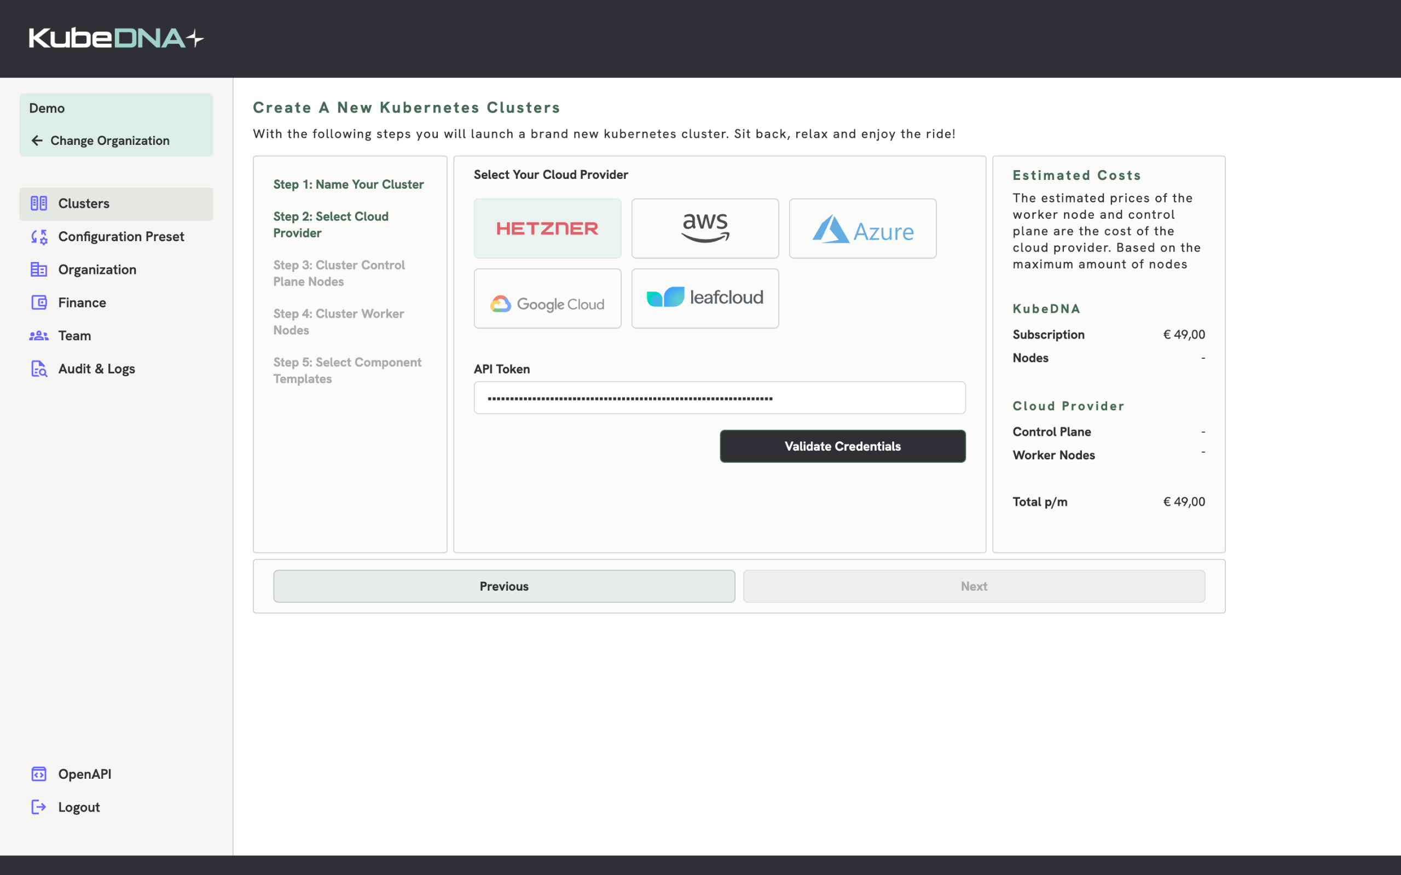Click the Clusters sidebar icon

[39, 203]
